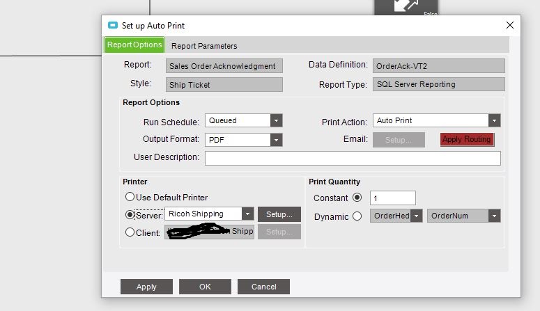
Task: Click the Set up Auto Print title text
Action: pyautogui.click(x=153, y=26)
